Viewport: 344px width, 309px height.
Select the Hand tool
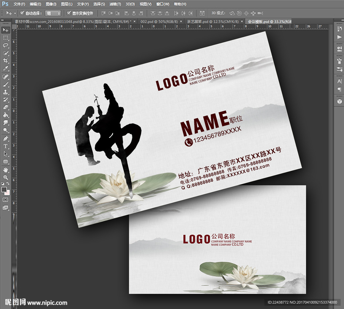5,170
